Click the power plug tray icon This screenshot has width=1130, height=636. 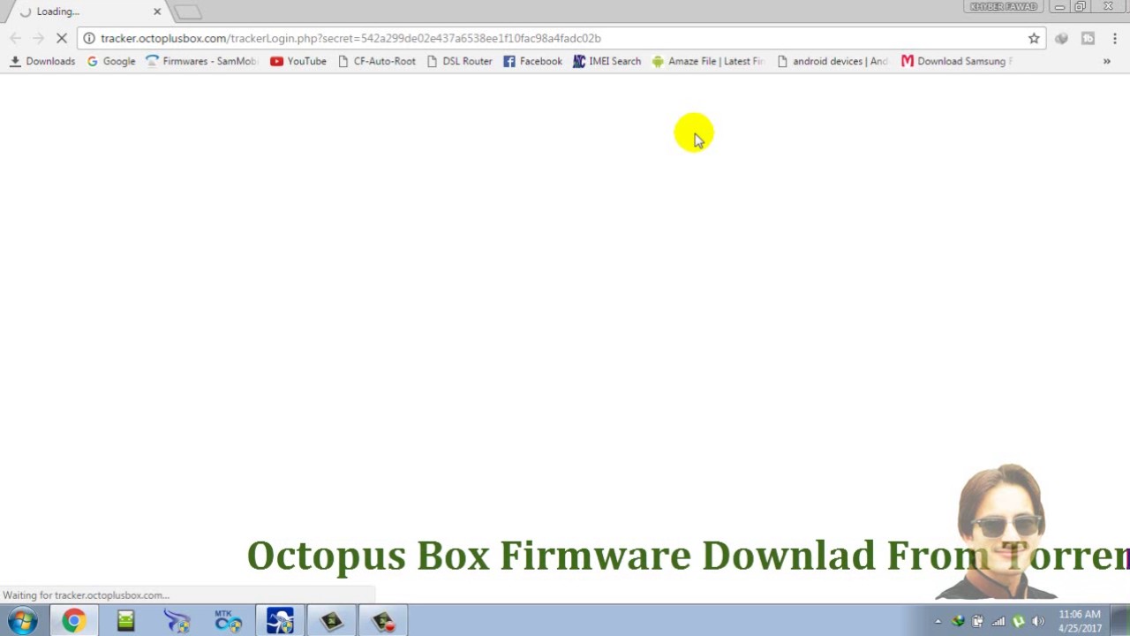coord(977,621)
